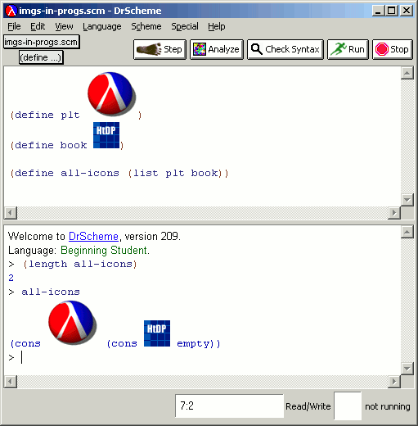Click the red Stop button
This screenshot has height=426, width=418.
tap(393, 49)
